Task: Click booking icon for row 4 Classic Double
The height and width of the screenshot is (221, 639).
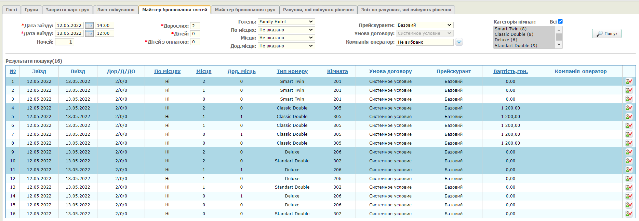Action: pyautogui.click(x=629, y=108)
